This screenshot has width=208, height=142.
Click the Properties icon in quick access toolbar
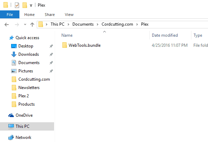tap(17, 5)
